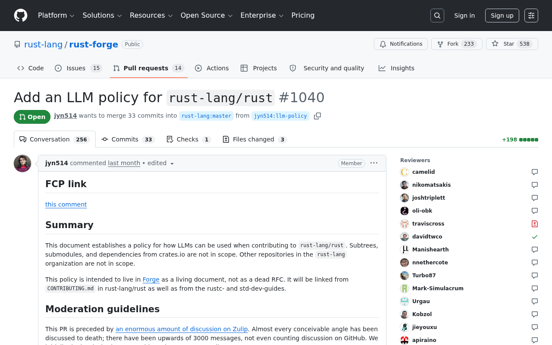Open the search magnifier button
Image resolution: width=552 pixels, height=345 pixels.
pyautogui.click(x=437, y=16)
